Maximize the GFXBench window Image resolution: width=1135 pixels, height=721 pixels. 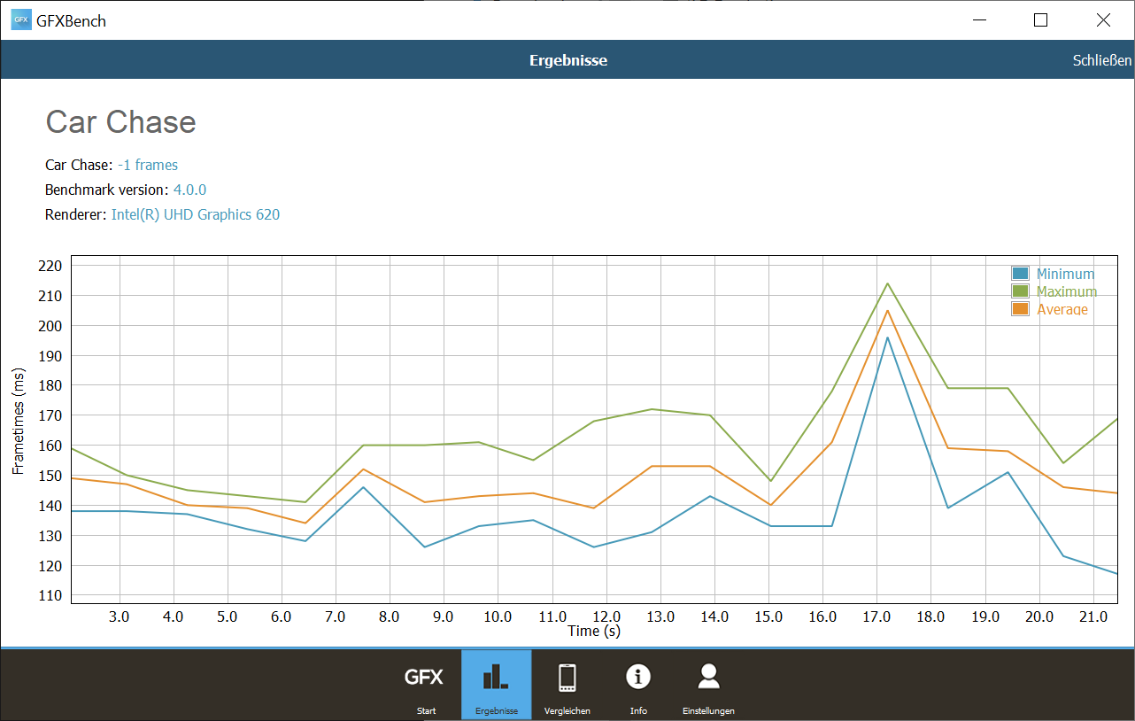point(1040,19)
